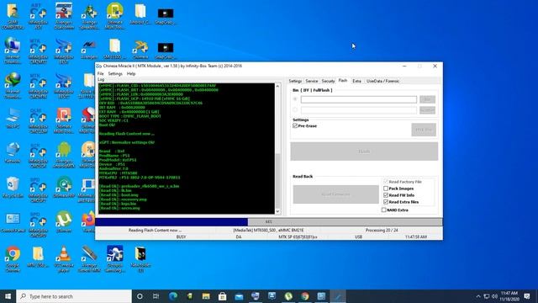
Task: Switch to the Extra tab
Action: [356, 81]
